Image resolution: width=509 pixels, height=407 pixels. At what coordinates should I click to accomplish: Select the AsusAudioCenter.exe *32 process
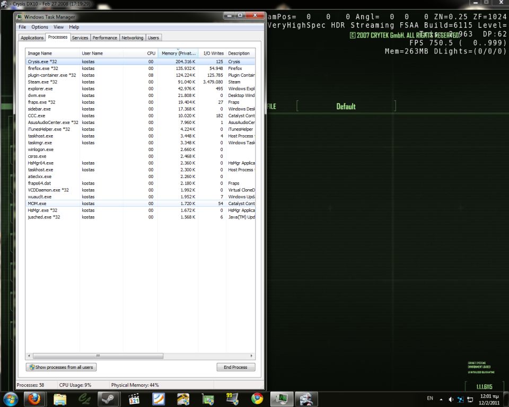(x=140, y=123)
